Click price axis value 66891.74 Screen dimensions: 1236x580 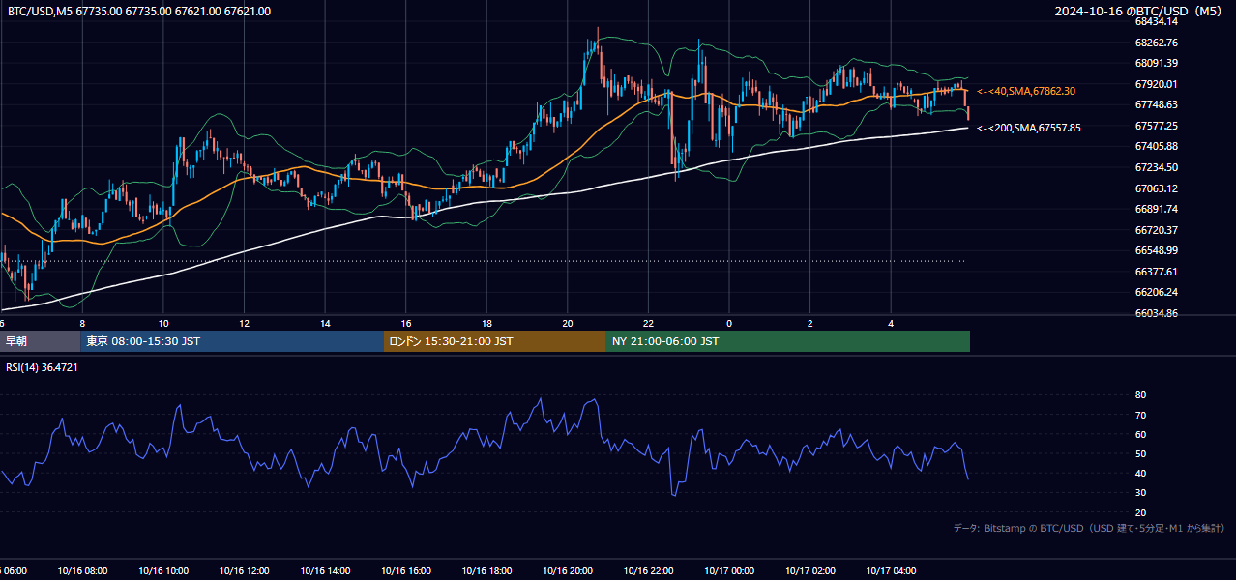point(1157,209)
